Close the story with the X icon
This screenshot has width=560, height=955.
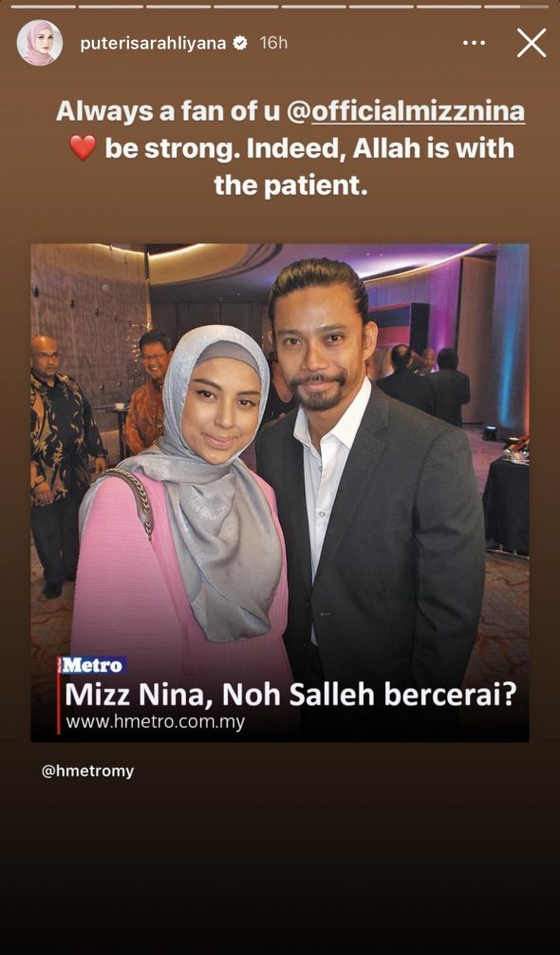point(531,43)
